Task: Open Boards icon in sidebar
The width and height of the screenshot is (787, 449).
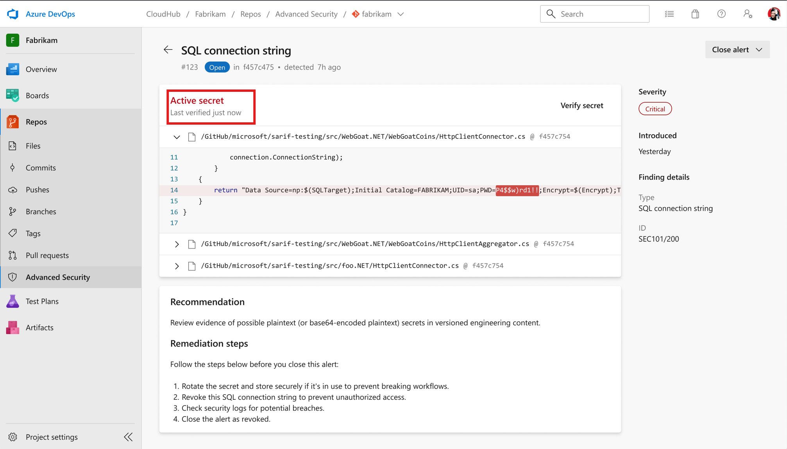Action: click(x=13, y=95)
